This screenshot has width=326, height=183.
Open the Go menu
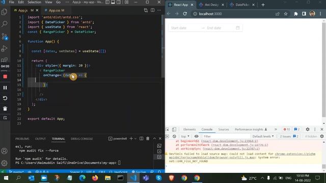point(58,2)
